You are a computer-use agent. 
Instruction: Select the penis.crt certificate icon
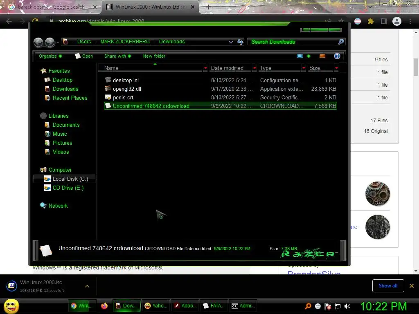click(x=108, y=97)
